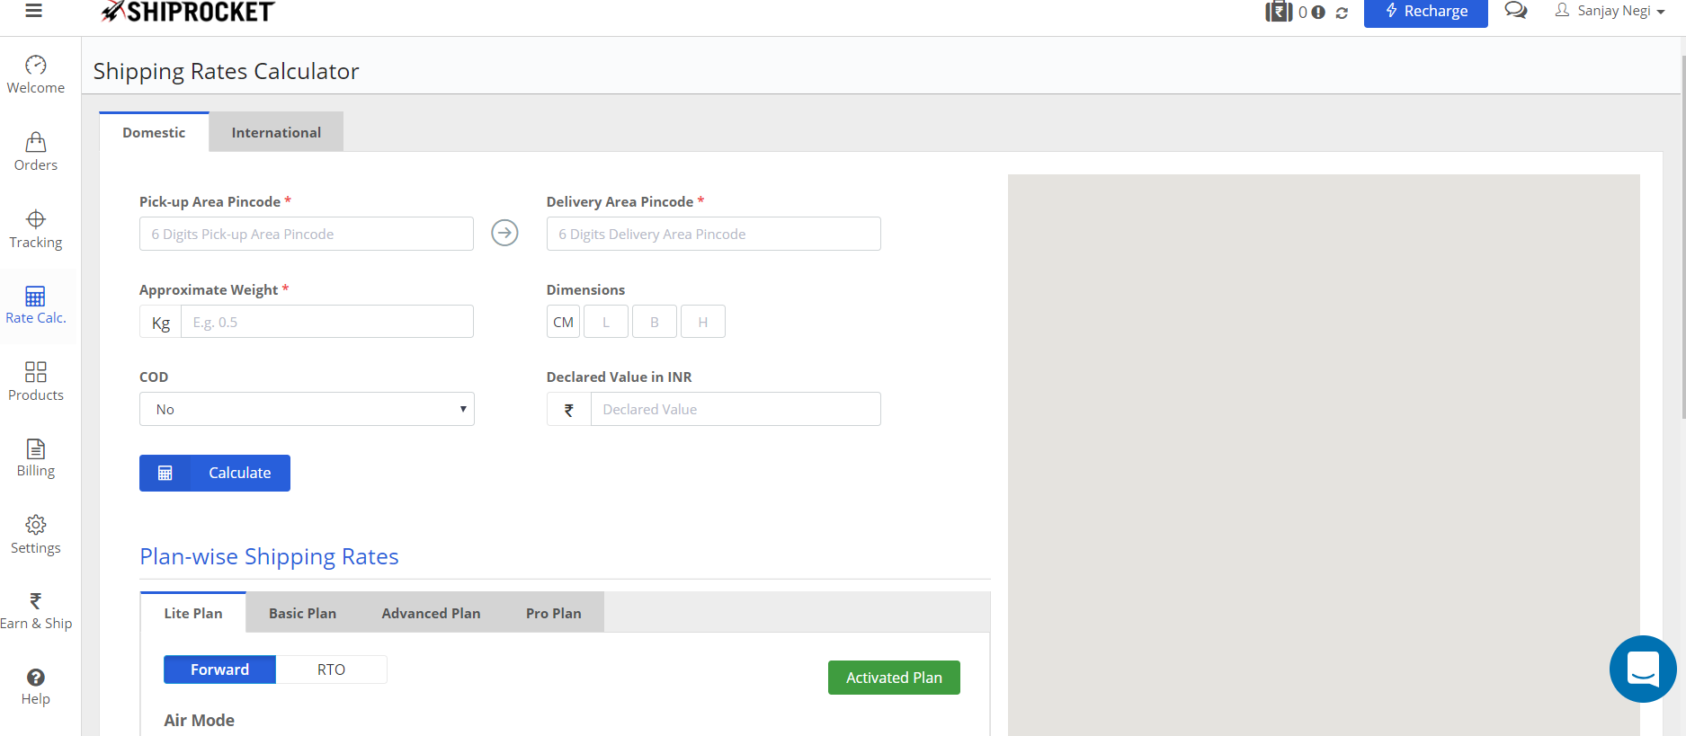Click the Calculate button
The width and height of the screenshot is (1686, 736).
215,473
